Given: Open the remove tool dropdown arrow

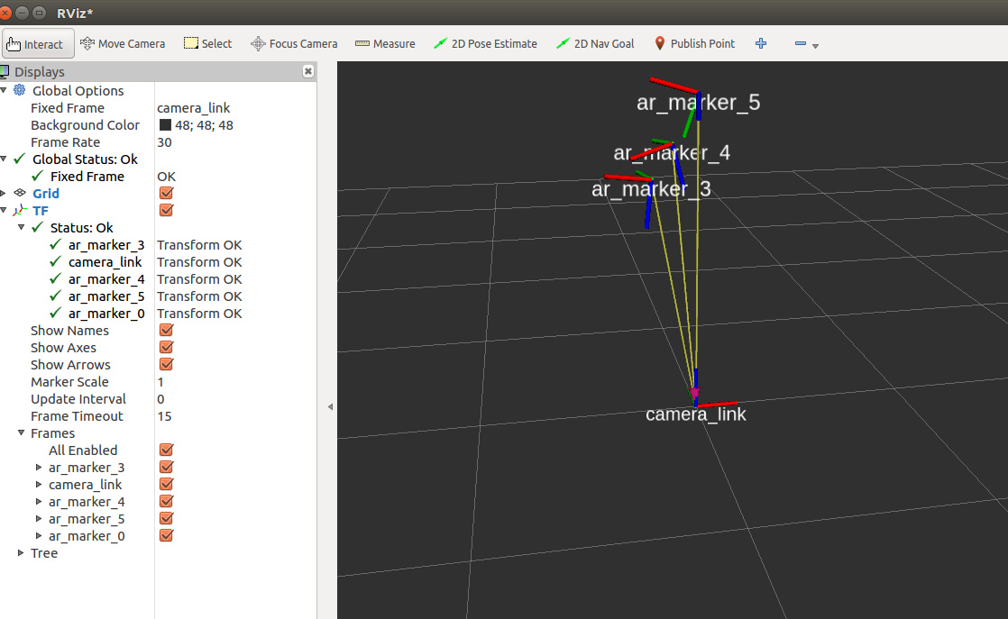Looking at the screenshot, I should tap(815, 47).
